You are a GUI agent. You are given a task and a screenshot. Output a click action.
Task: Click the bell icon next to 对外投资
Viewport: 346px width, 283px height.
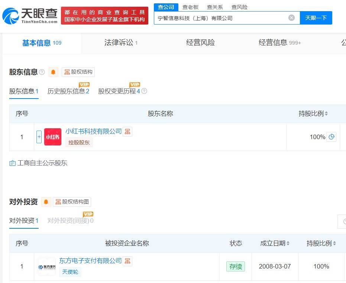click(x=45, y=202)
